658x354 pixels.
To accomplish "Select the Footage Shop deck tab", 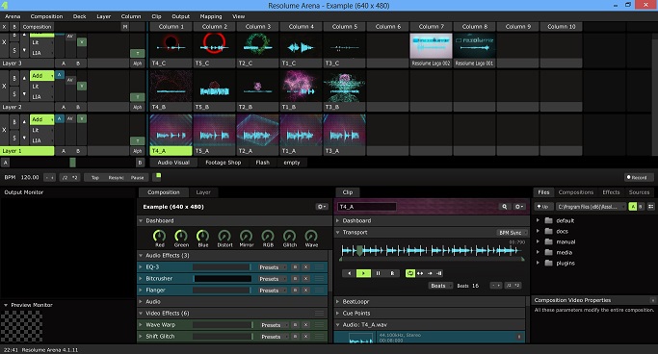I will coord(224,163).
